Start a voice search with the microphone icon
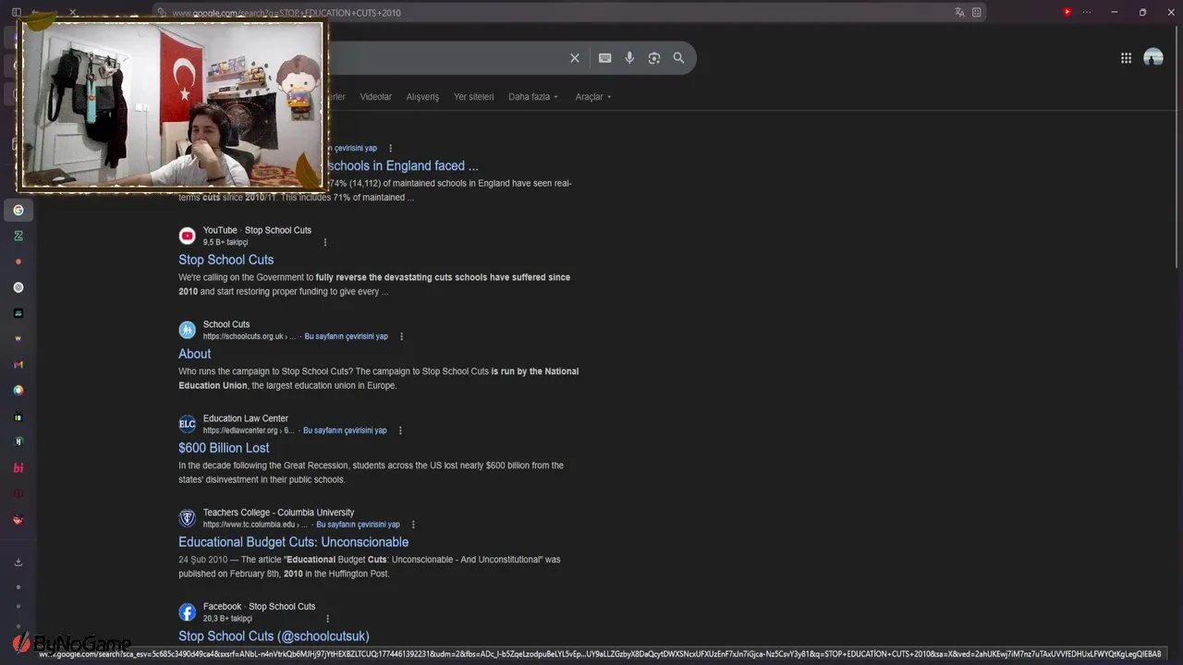Viewport: 1183px width, 665px height. tap(629, 58)
